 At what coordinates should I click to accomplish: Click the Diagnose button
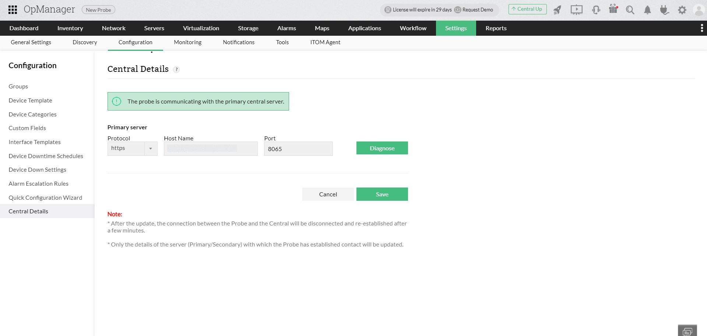click(x=382, y=148)
